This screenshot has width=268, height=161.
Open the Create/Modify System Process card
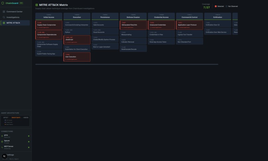(105, 39)
